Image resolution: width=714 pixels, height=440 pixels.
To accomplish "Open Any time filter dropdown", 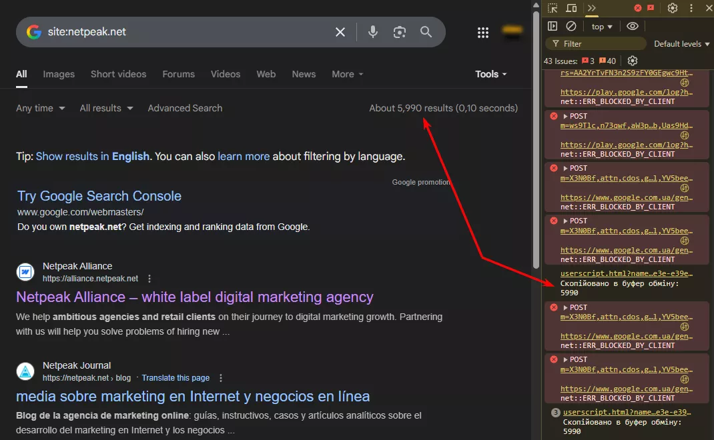I will 41,108.
